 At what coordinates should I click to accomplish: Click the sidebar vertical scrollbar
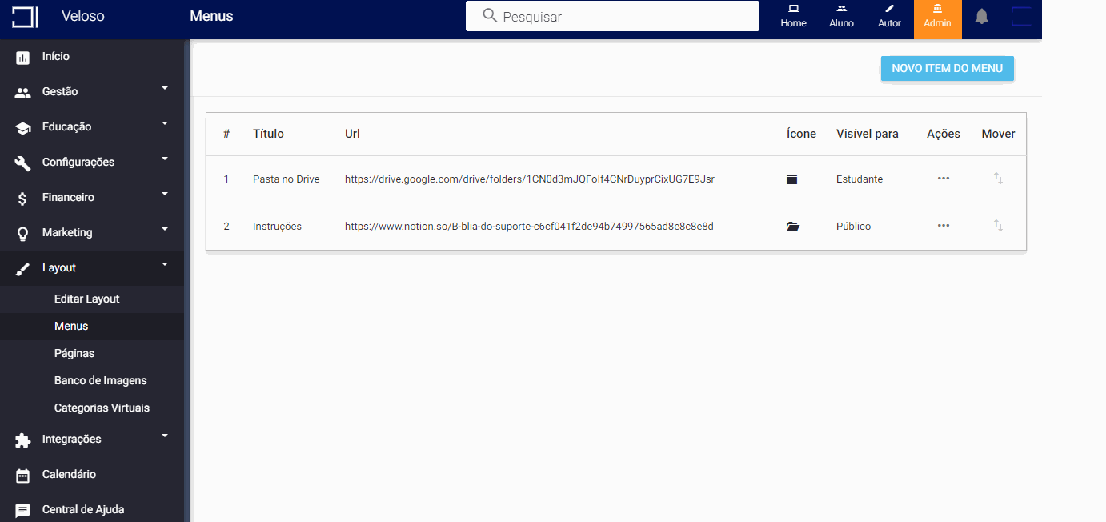tap(188, 280)
